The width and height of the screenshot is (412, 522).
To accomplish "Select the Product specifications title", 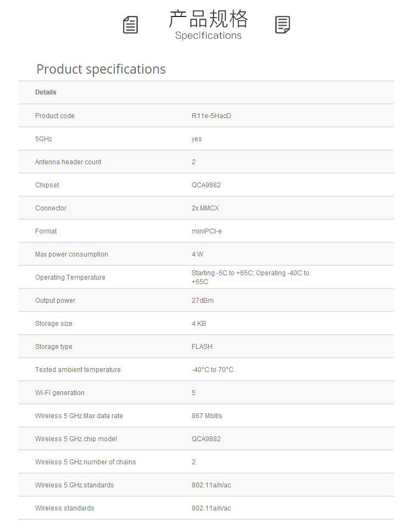I will click(101, 69).
